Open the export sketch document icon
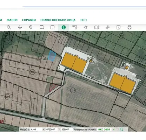Image resolution: width=146 pixels, height=140 pixels. 118,27
